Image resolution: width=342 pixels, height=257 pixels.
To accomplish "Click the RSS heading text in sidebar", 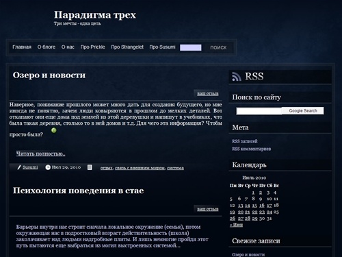I will point(254,76).
